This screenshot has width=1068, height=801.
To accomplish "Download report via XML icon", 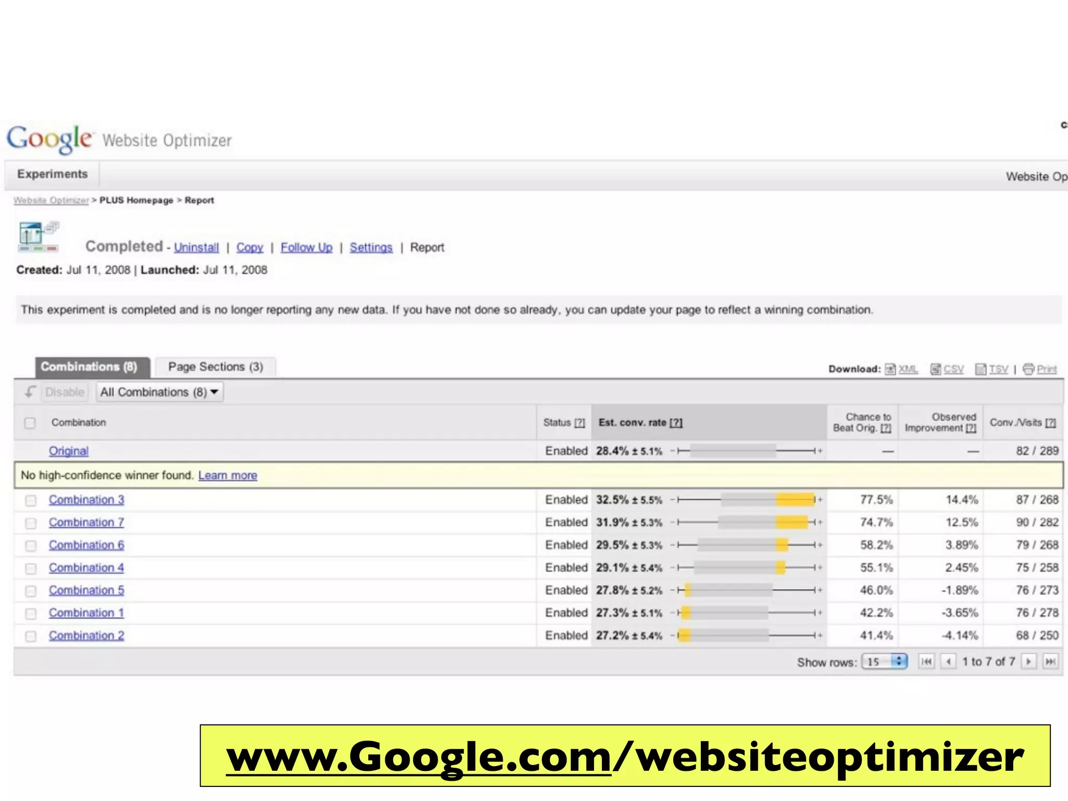I will click(x=890, y=369).
